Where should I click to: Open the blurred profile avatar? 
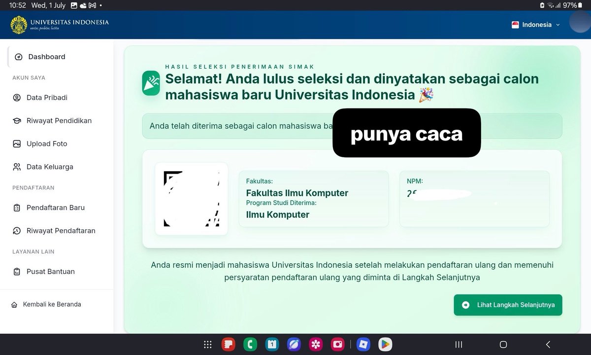tap(580, 22)
